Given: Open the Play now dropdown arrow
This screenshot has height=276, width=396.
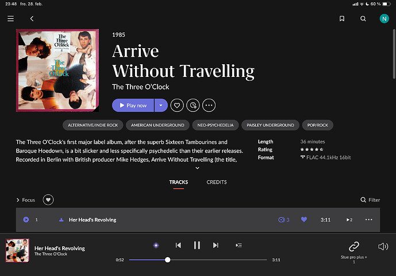Looking at the screenshot, I should point(161,106).
